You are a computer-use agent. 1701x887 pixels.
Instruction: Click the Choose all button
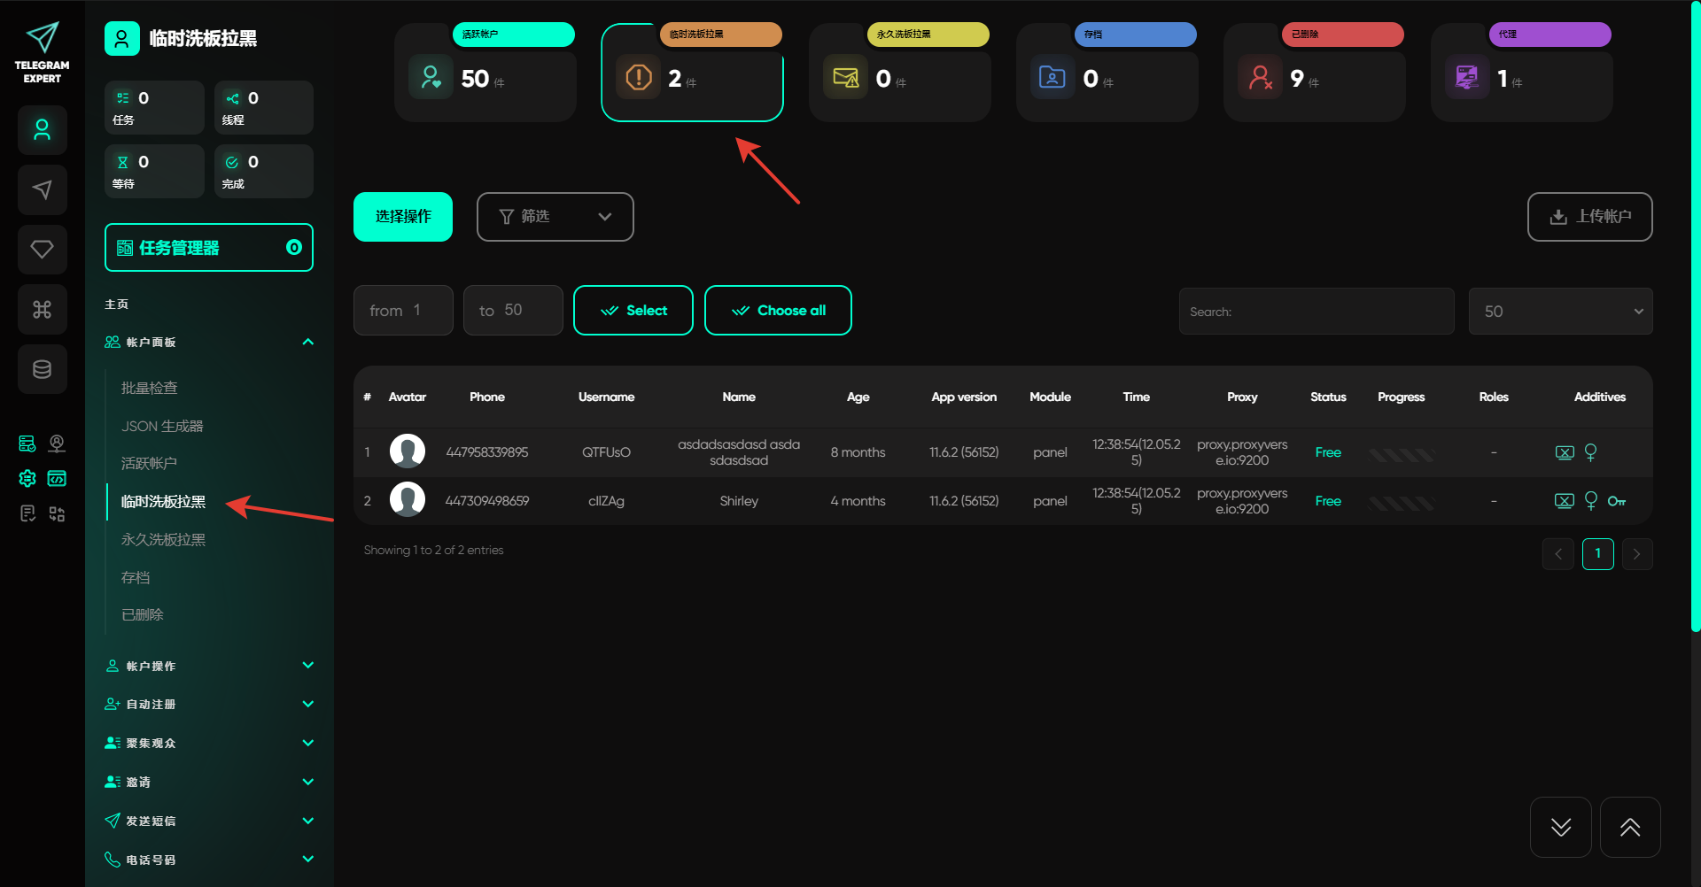tap(778, 311)
